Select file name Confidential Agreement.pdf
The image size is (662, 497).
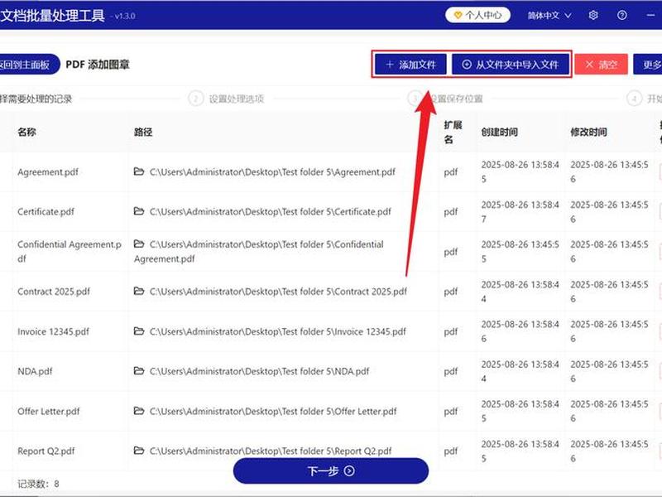click(70, 252)
